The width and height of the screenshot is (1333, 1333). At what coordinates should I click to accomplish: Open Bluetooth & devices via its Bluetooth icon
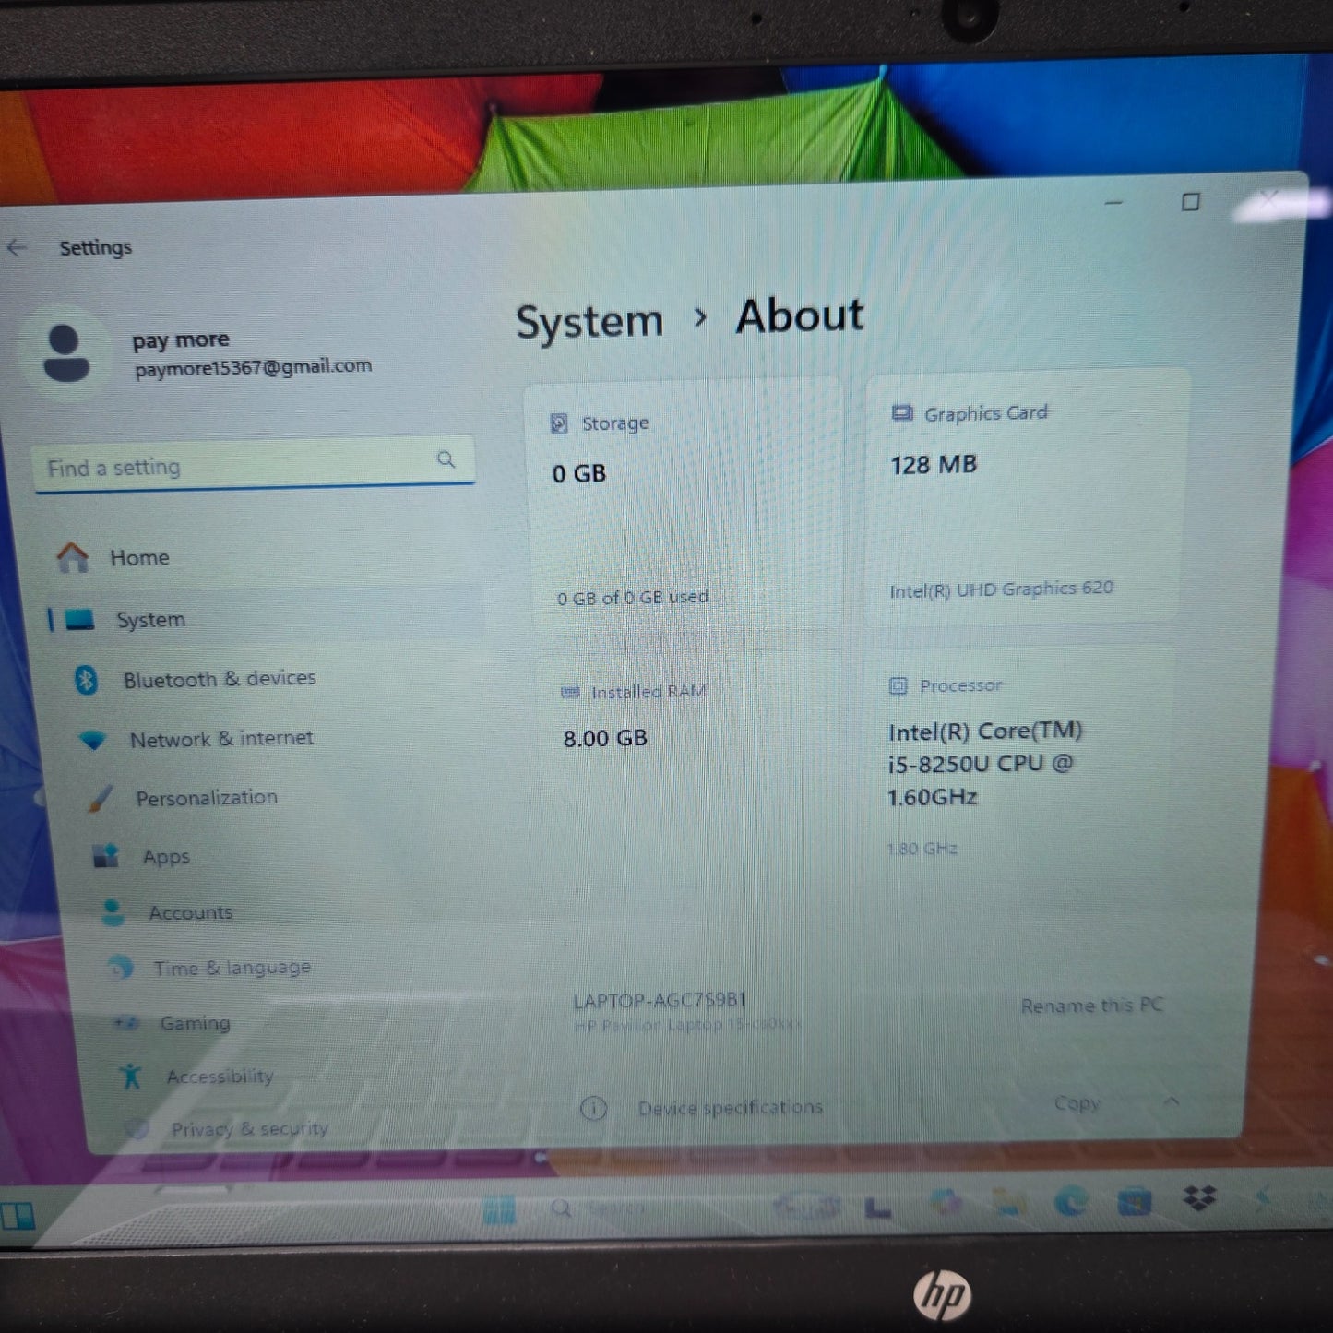click(x=87, y=680)
